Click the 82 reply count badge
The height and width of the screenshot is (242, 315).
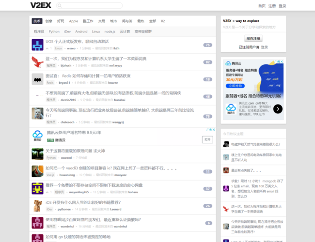[208, 62]
